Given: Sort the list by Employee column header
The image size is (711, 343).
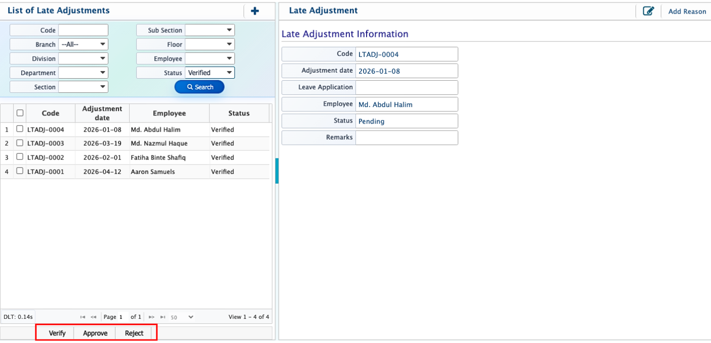Looking at the screenshot, I should 169,113.
